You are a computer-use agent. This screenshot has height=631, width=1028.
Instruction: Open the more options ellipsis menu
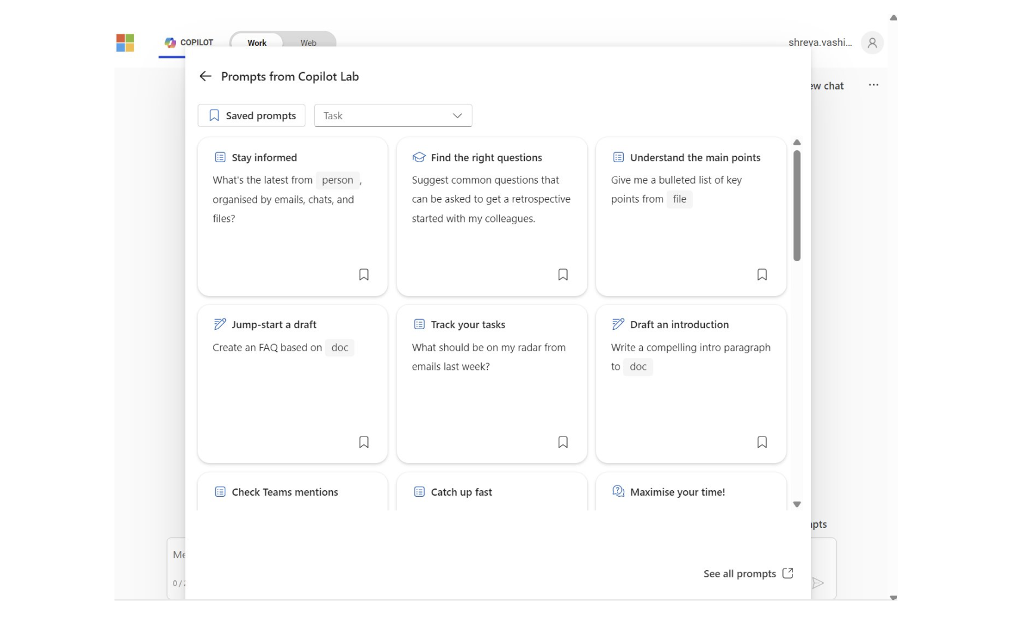[874, 85]
